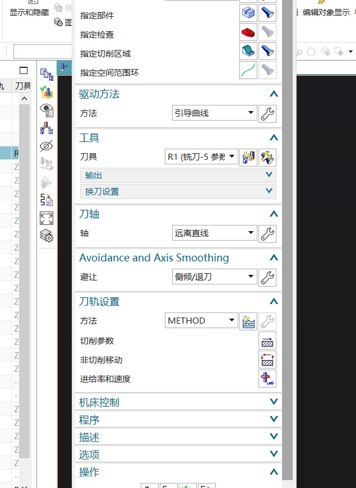This screenshot has height=488, width=356.
Task: Click the grey cube with crosshair selection icon
Action: (326, 52)
